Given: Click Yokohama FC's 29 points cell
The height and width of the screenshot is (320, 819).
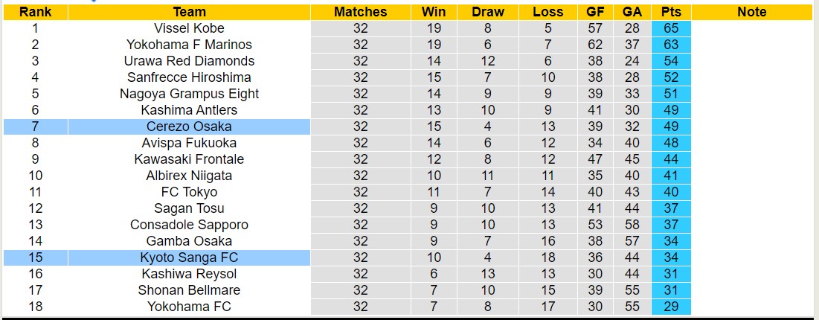Looking at the screenshot, I should [671, 307].
